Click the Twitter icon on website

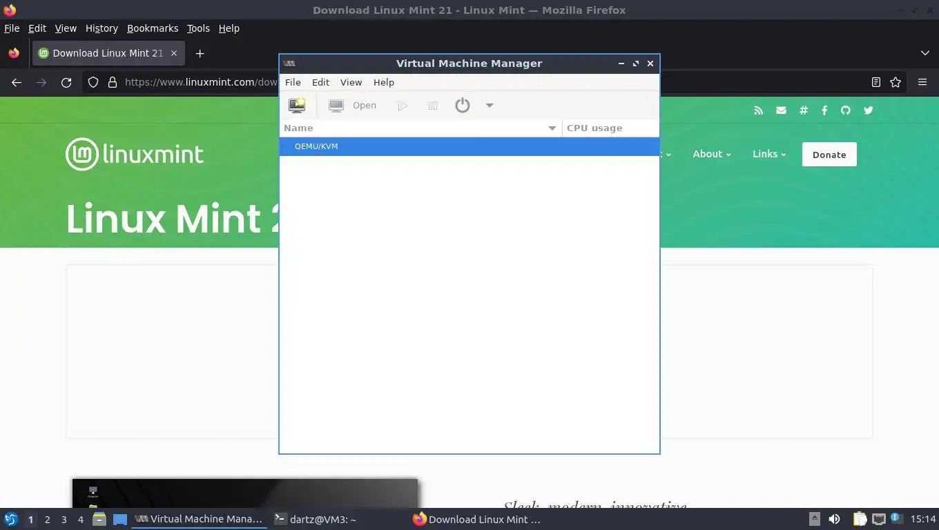pos(869,110)
